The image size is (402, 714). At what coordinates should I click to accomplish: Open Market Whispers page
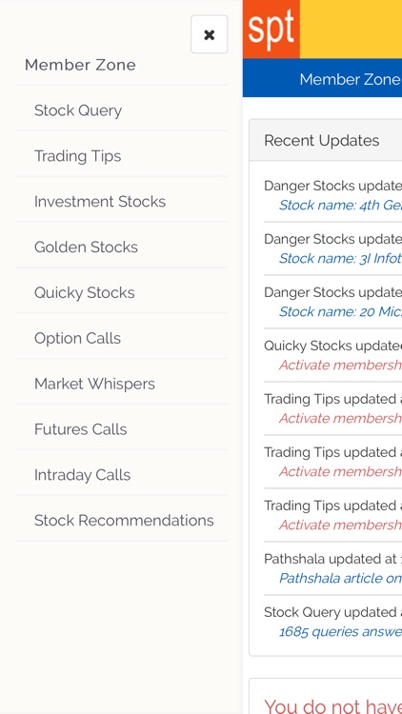click(122, 384)
